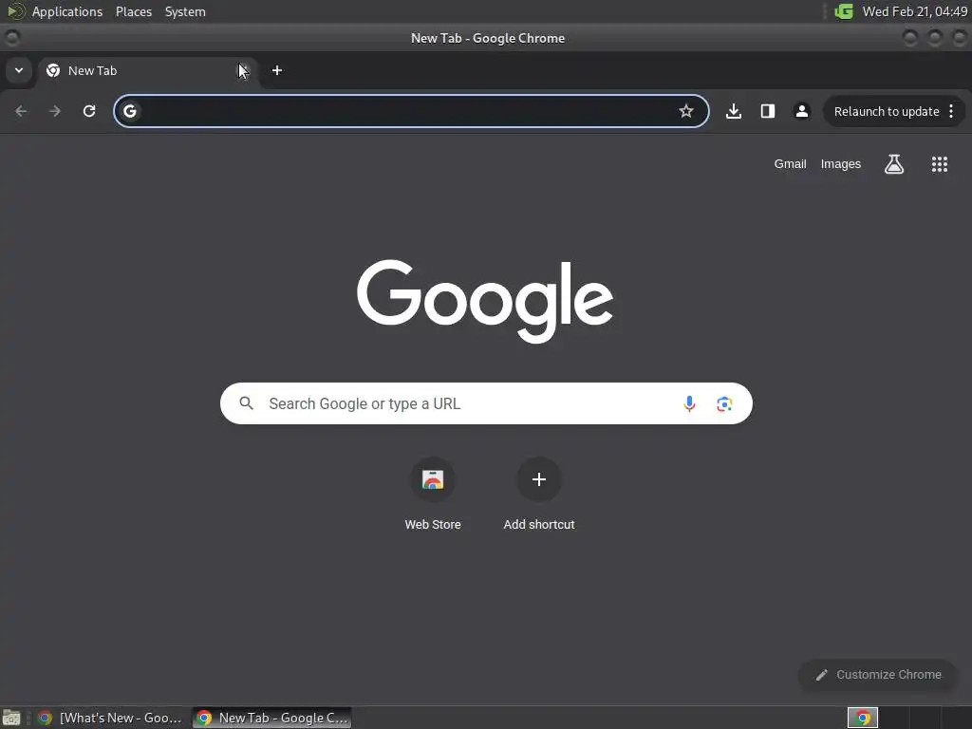Screen dimensions: 972x729
Task: Open Images link
Action: click(841, 163)
